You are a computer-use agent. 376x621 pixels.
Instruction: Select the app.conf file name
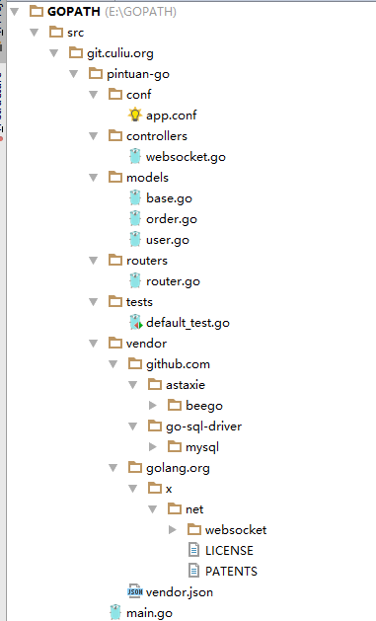pos(172,116)
